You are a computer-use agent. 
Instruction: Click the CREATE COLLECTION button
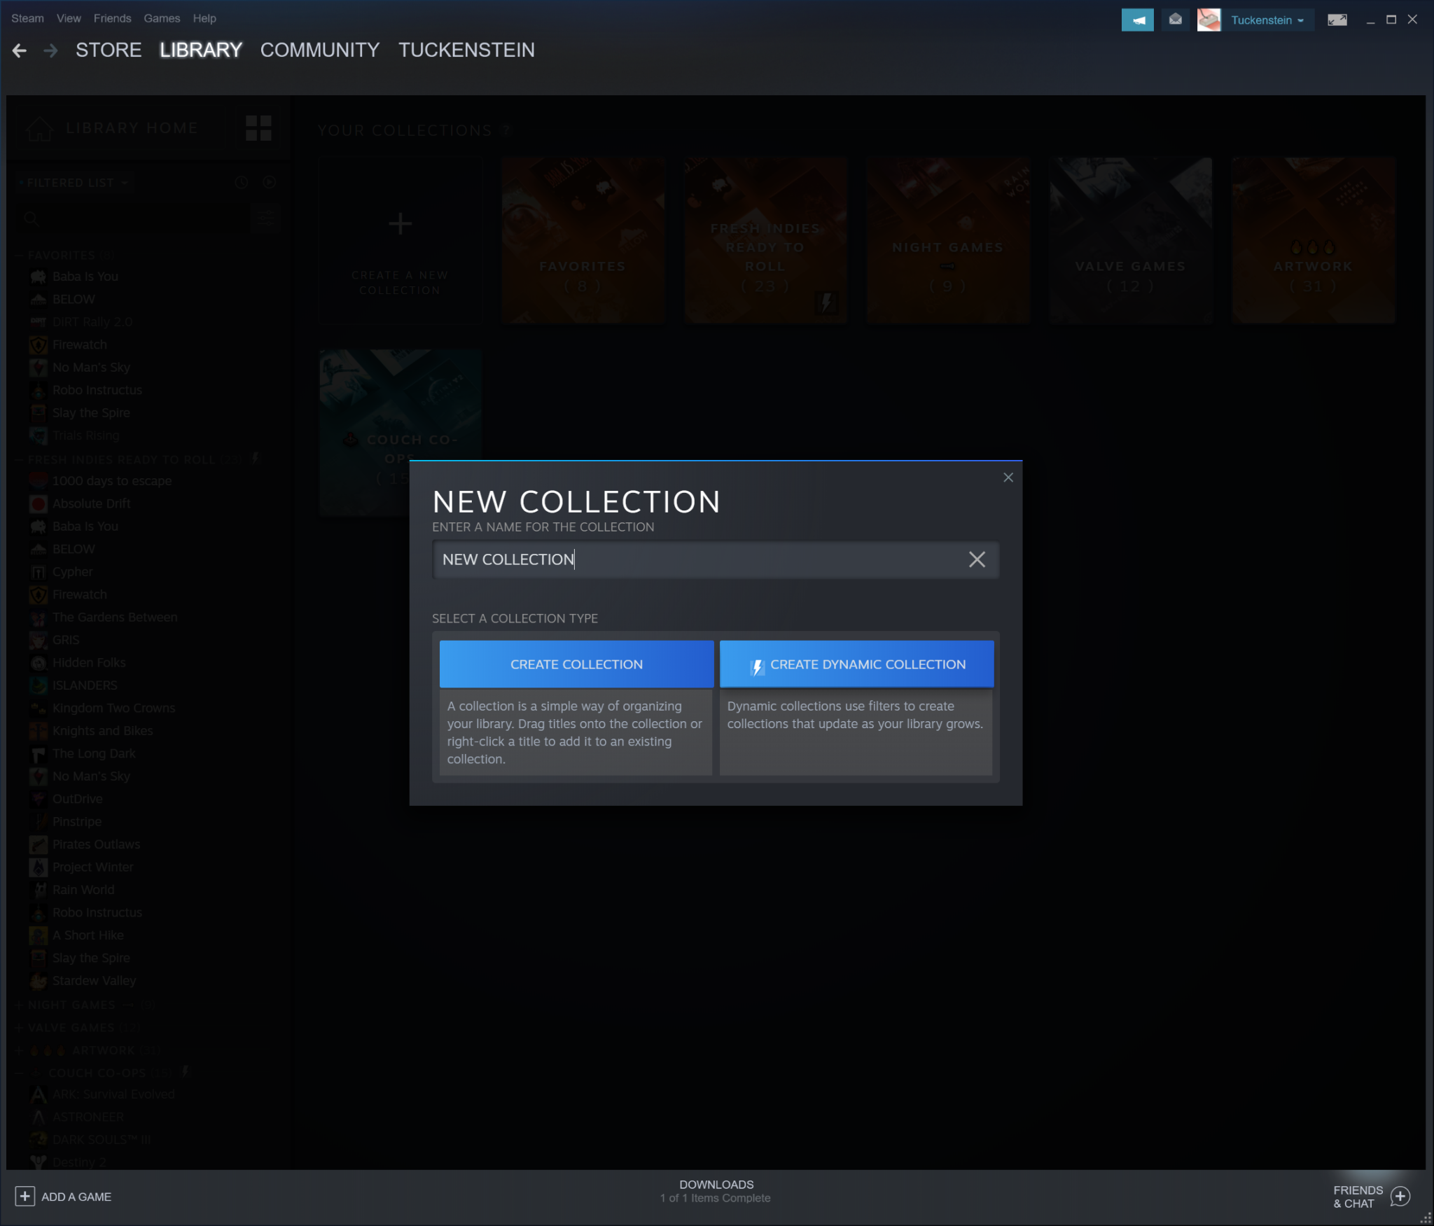click(576, 664)
